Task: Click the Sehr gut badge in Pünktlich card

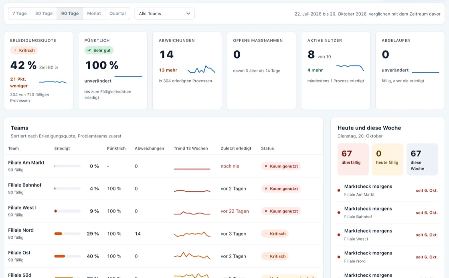Action: (99, 51)
